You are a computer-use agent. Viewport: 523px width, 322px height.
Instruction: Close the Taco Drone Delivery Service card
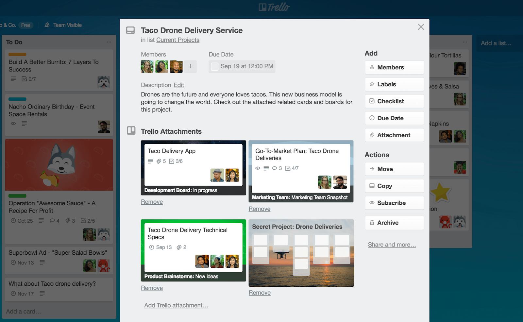pyautogui.click(x=421, y=27)
